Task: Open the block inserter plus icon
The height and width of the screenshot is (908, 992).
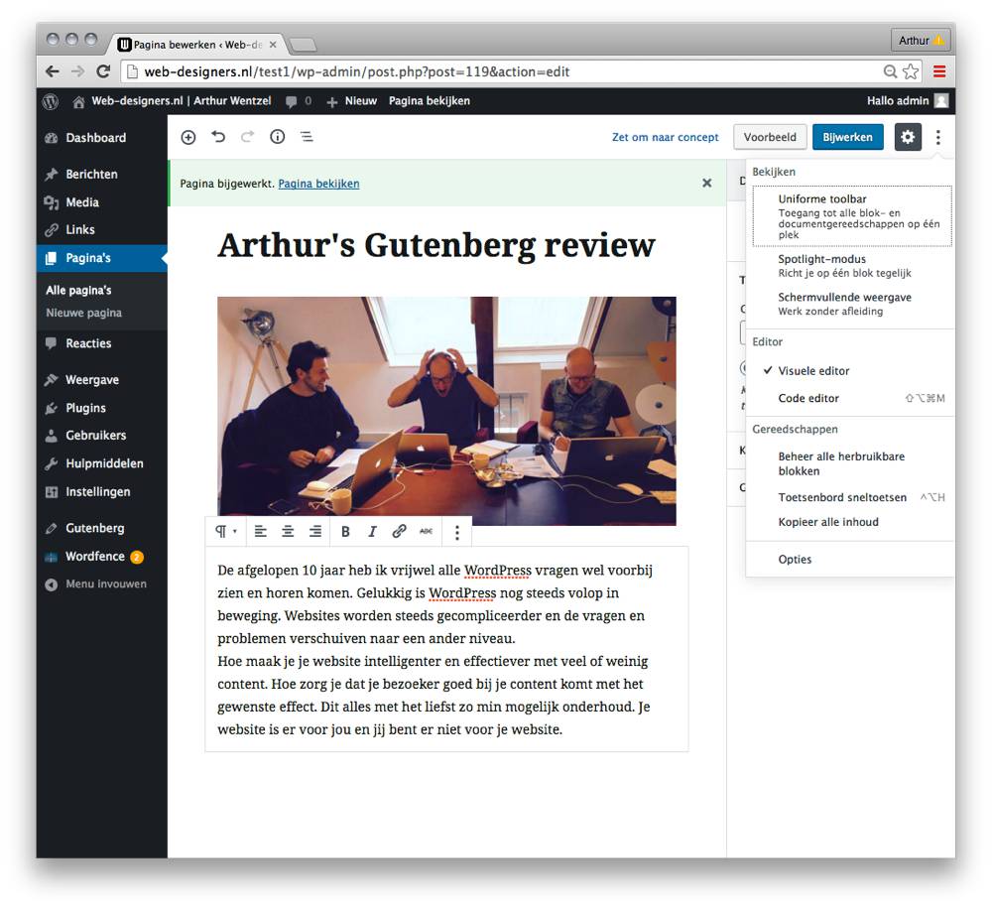Action: [x=187, y=137]
